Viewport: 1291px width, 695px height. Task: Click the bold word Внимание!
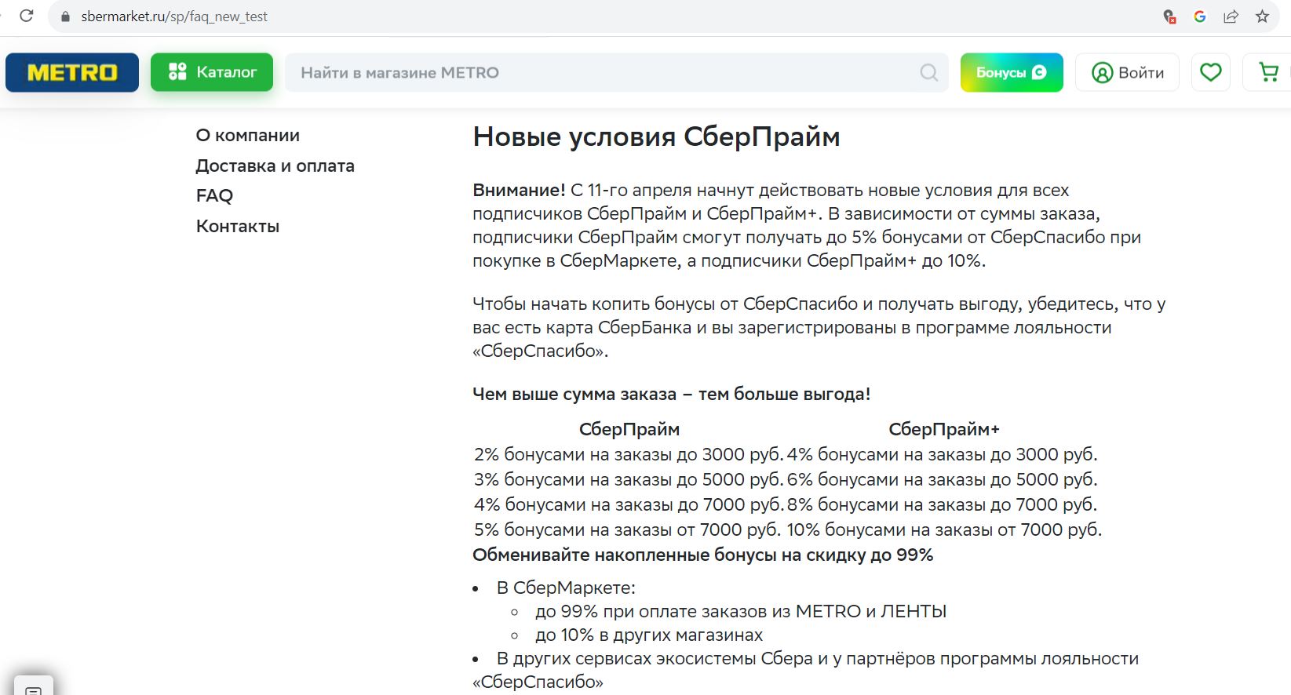(x=519, y=190)
